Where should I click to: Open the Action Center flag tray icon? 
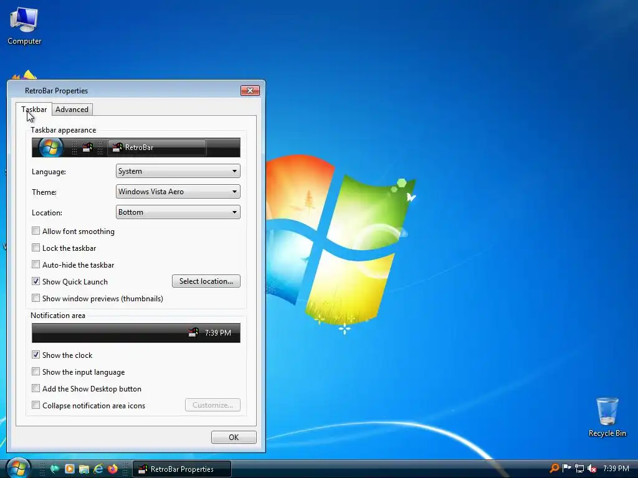(566, 468)
